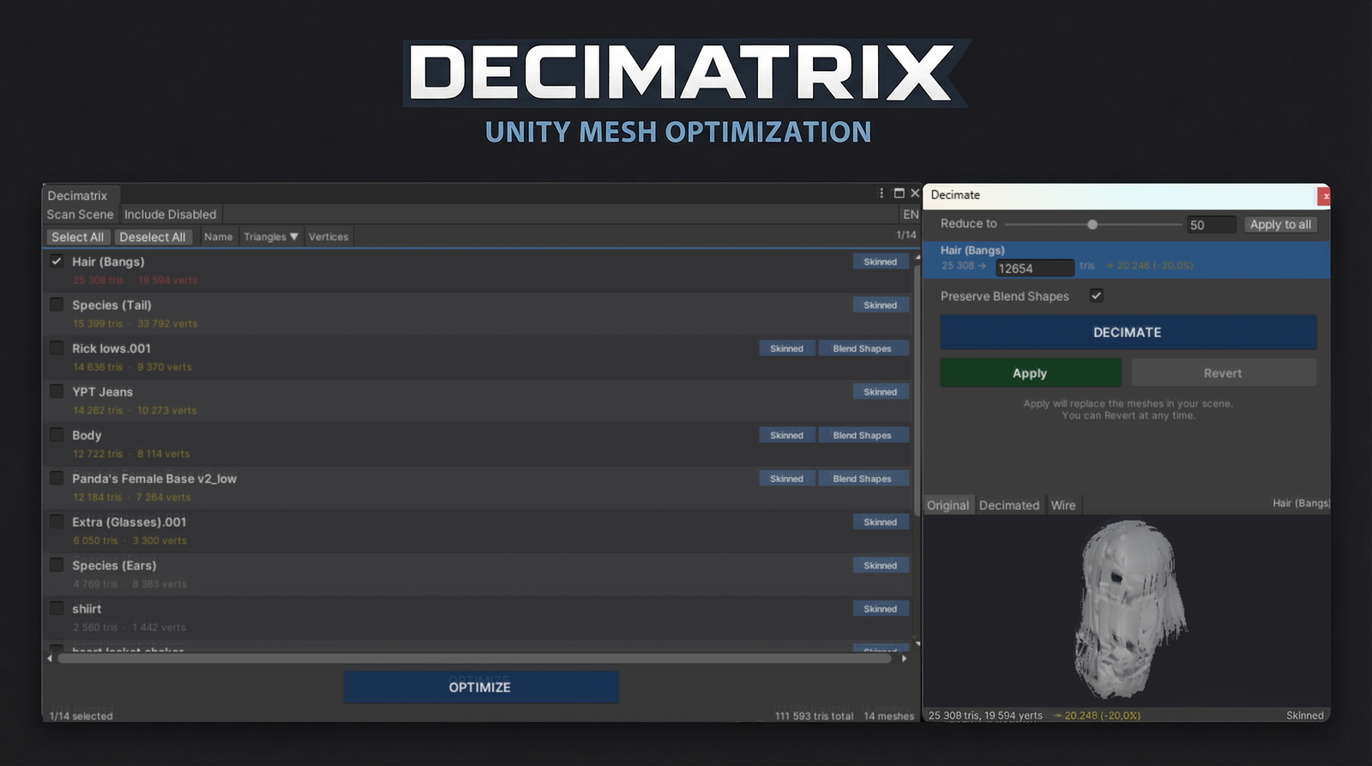Sort list by Name column
This screenshot has height=766, width=1372.
[218, 237]
